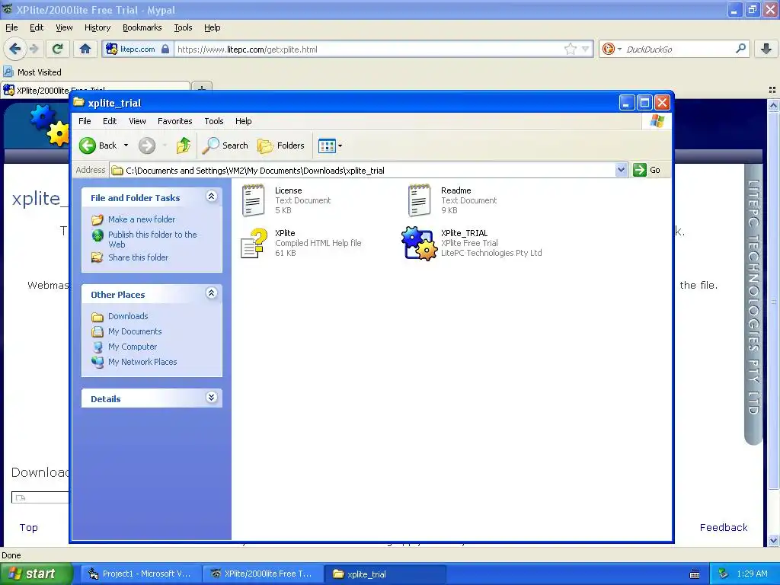This screenshot has height=585, width=780.
Task: Click the xplite_trial taskbar button
Action: (385, 574)
